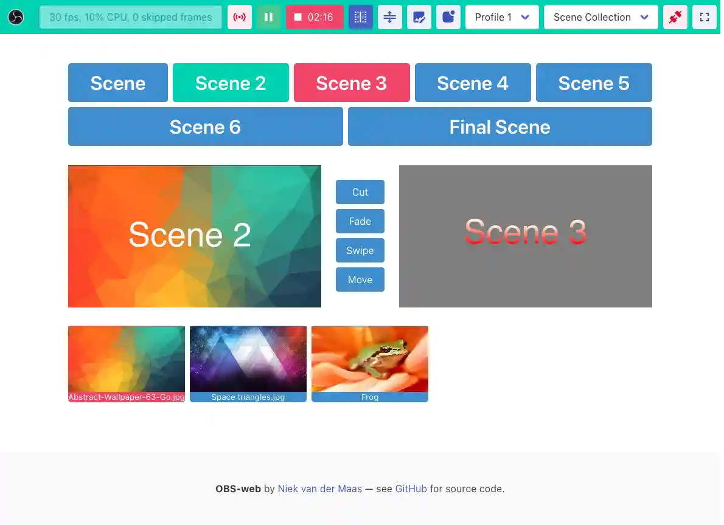The height and width of the screenshot is (525, 724).
Task: Stop the recording at 02:16
Action: click(x=315, y=17)
